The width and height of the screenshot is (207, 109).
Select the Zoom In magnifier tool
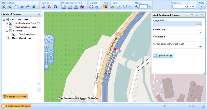[4, 7]
